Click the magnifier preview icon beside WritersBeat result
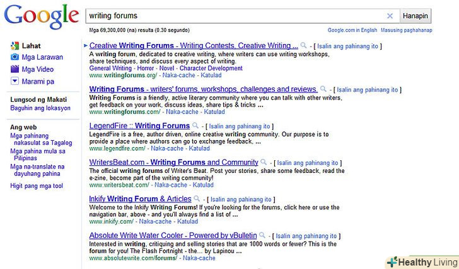459x269 pixels. pos(264,162)
